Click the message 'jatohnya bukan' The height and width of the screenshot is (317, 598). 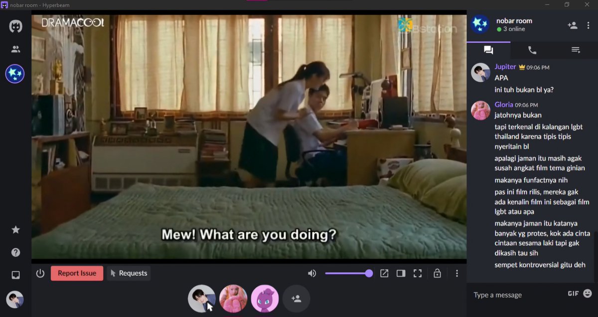518,115
